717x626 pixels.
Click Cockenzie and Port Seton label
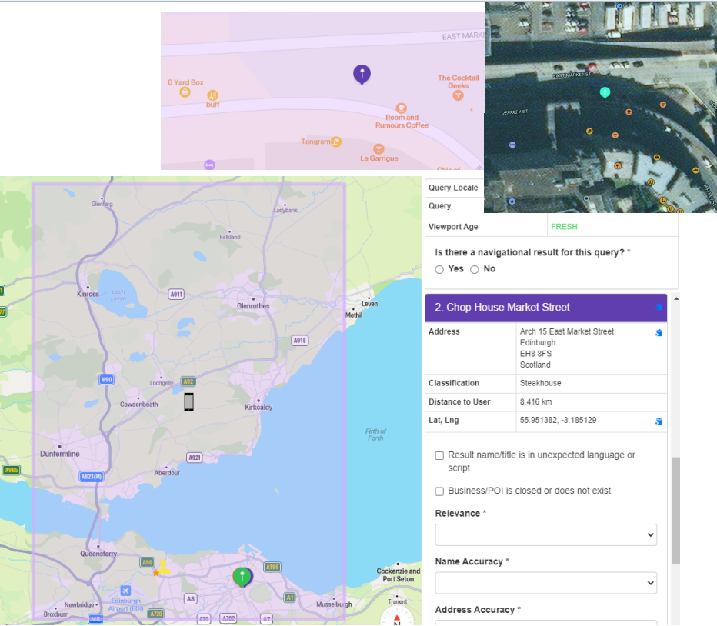pos(398,574)
